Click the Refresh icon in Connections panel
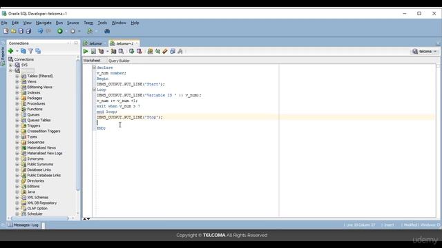Screen dimensions: 442x248 pyautogui.click(x=23, y=51)
